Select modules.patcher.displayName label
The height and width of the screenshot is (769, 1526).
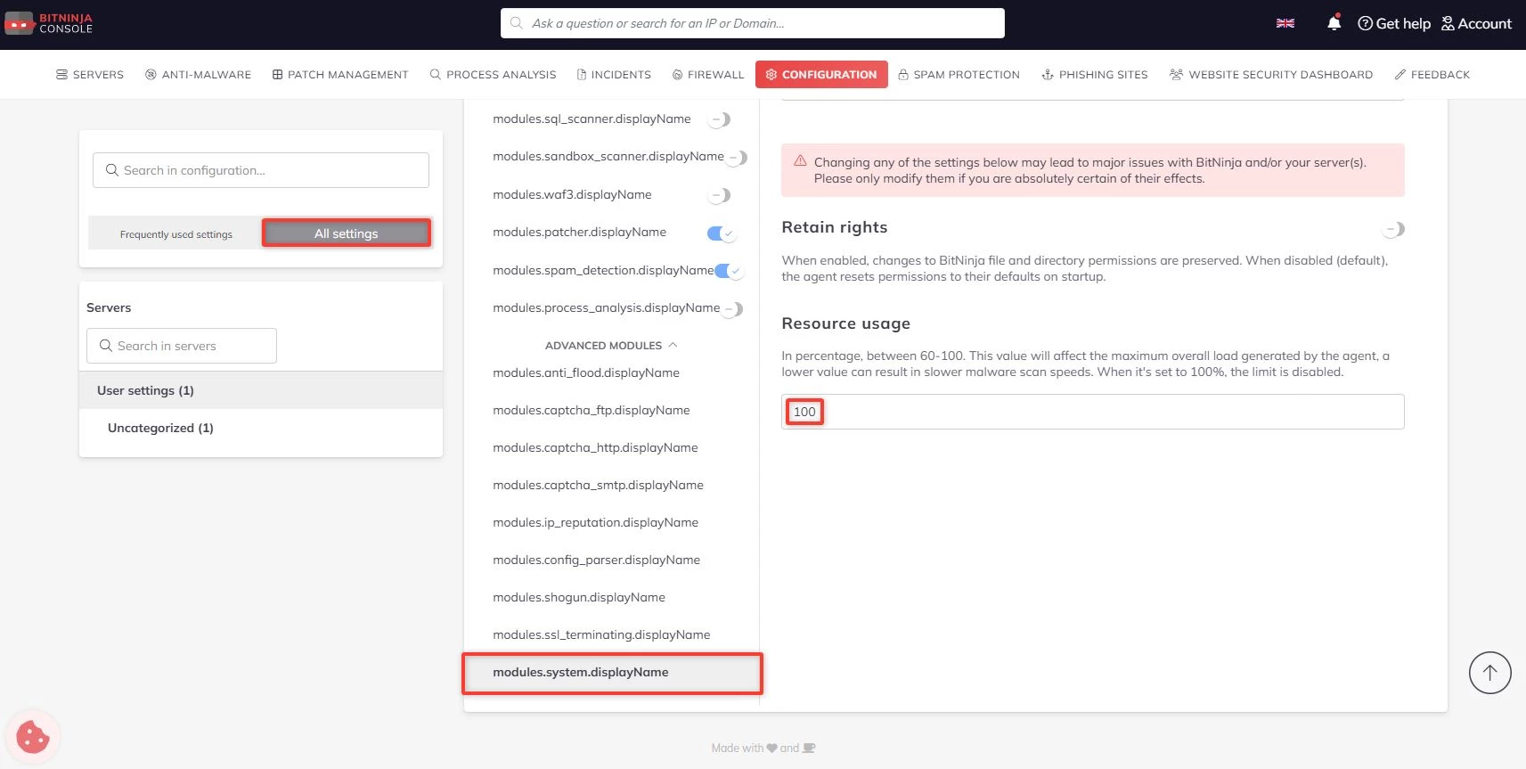coord(579,233)
